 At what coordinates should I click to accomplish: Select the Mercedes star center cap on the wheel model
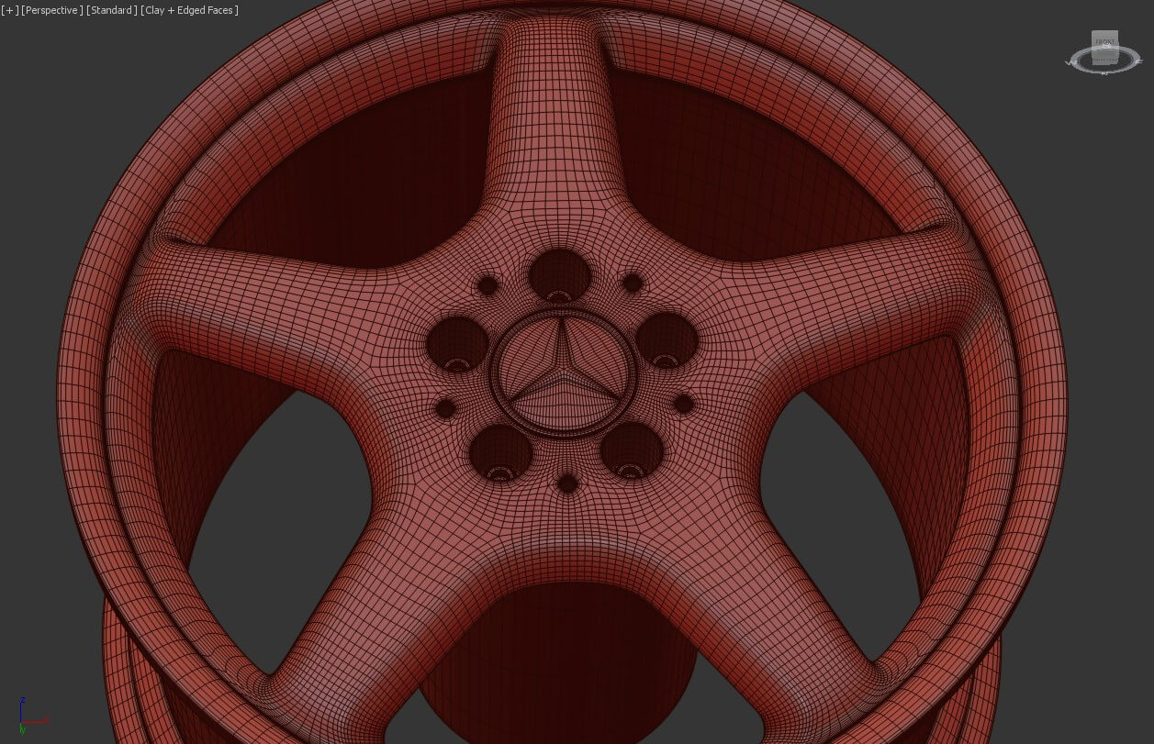562,372
